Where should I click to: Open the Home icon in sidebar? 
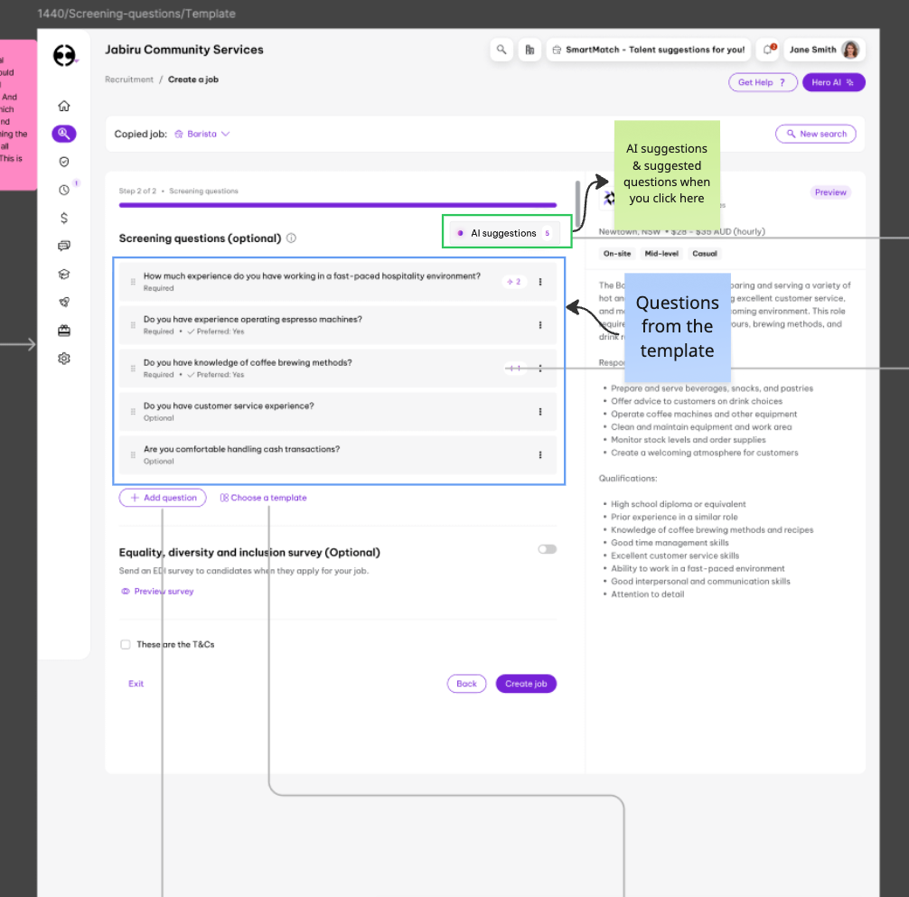64,106
